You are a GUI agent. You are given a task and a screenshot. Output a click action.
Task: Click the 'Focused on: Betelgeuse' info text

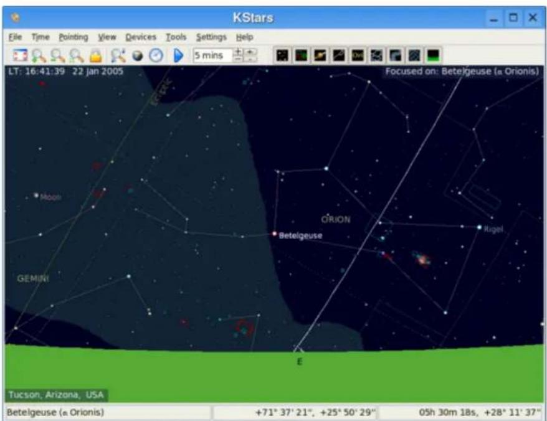[462, 72]
